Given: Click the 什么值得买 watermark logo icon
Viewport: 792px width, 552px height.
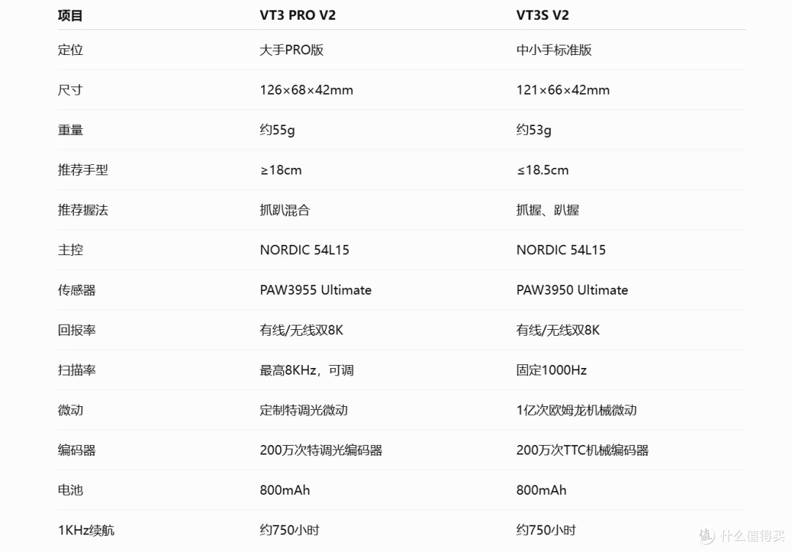Looking at the screenshot, I should pos(707,535).
